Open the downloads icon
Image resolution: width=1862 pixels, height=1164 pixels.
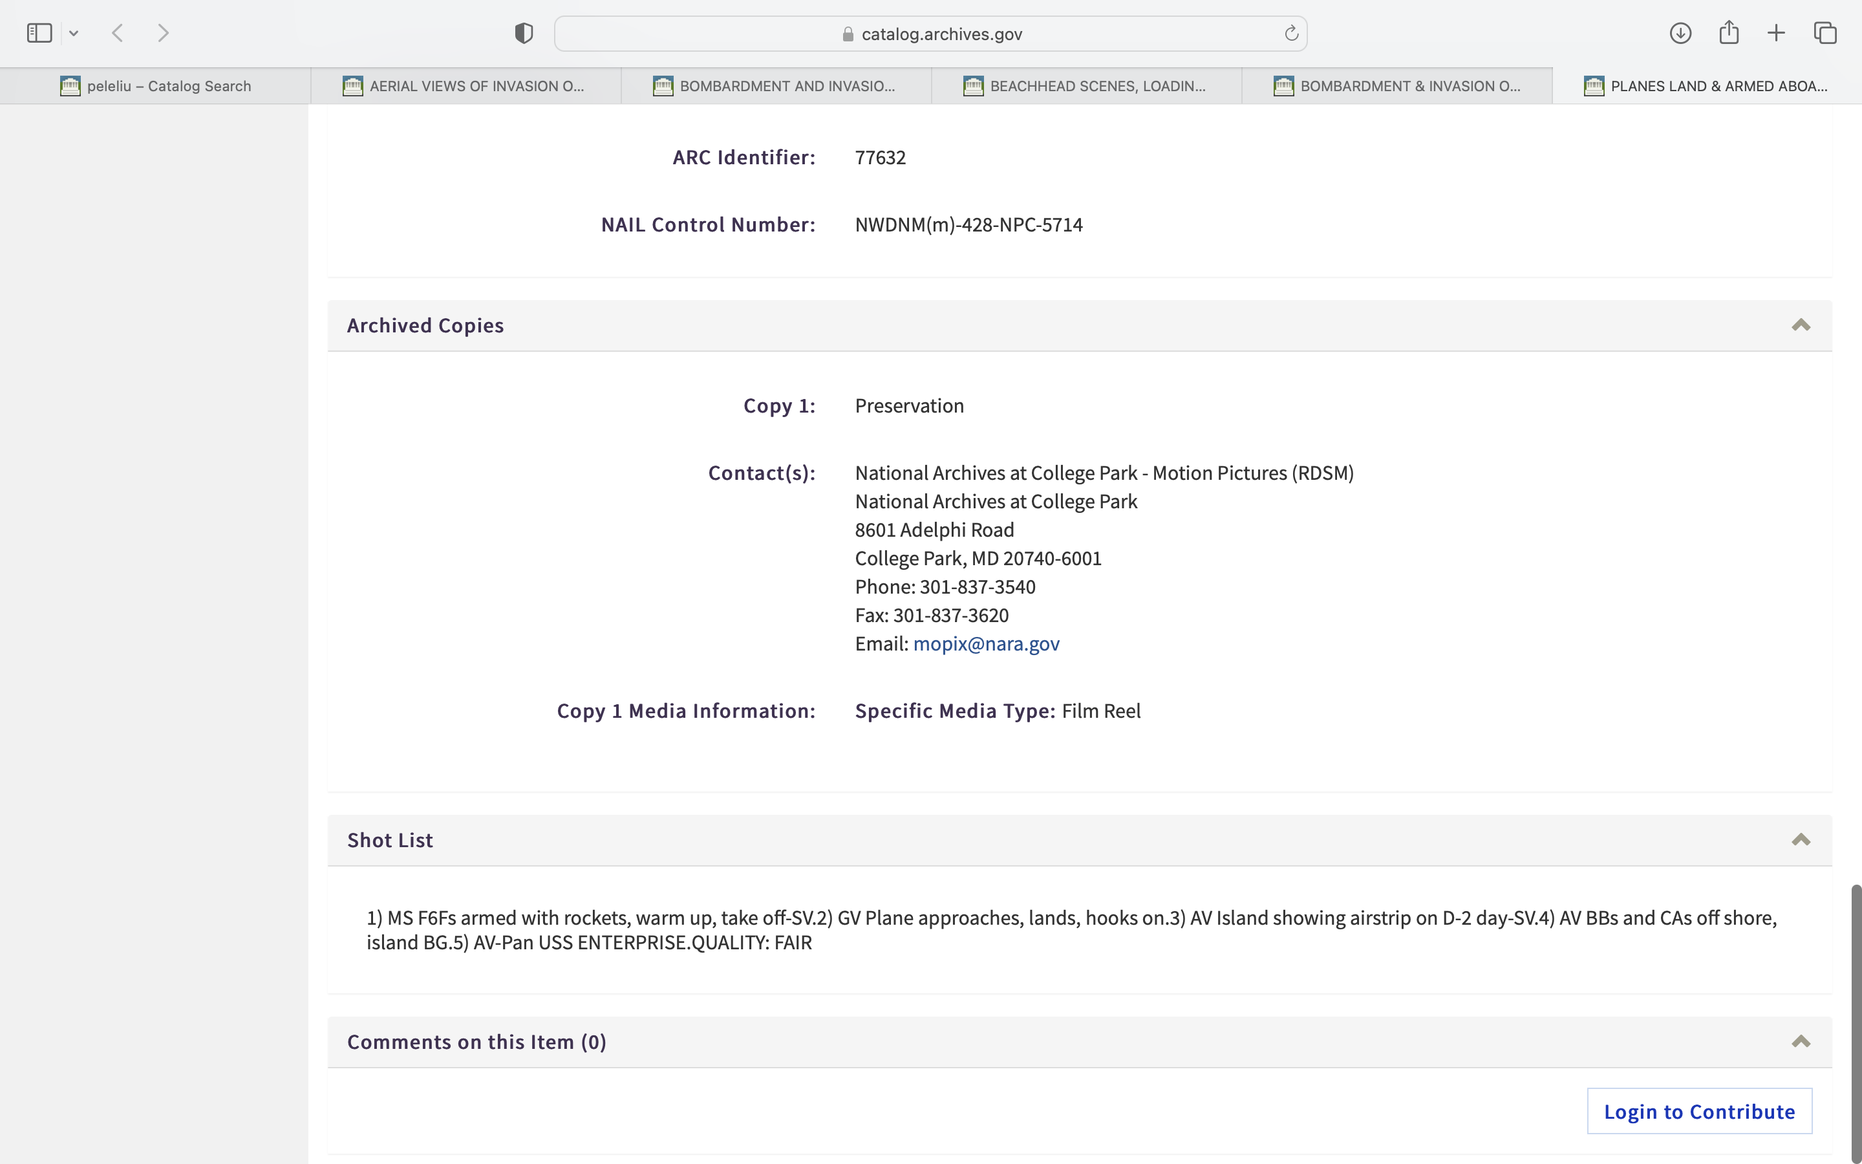(1680, 33)
